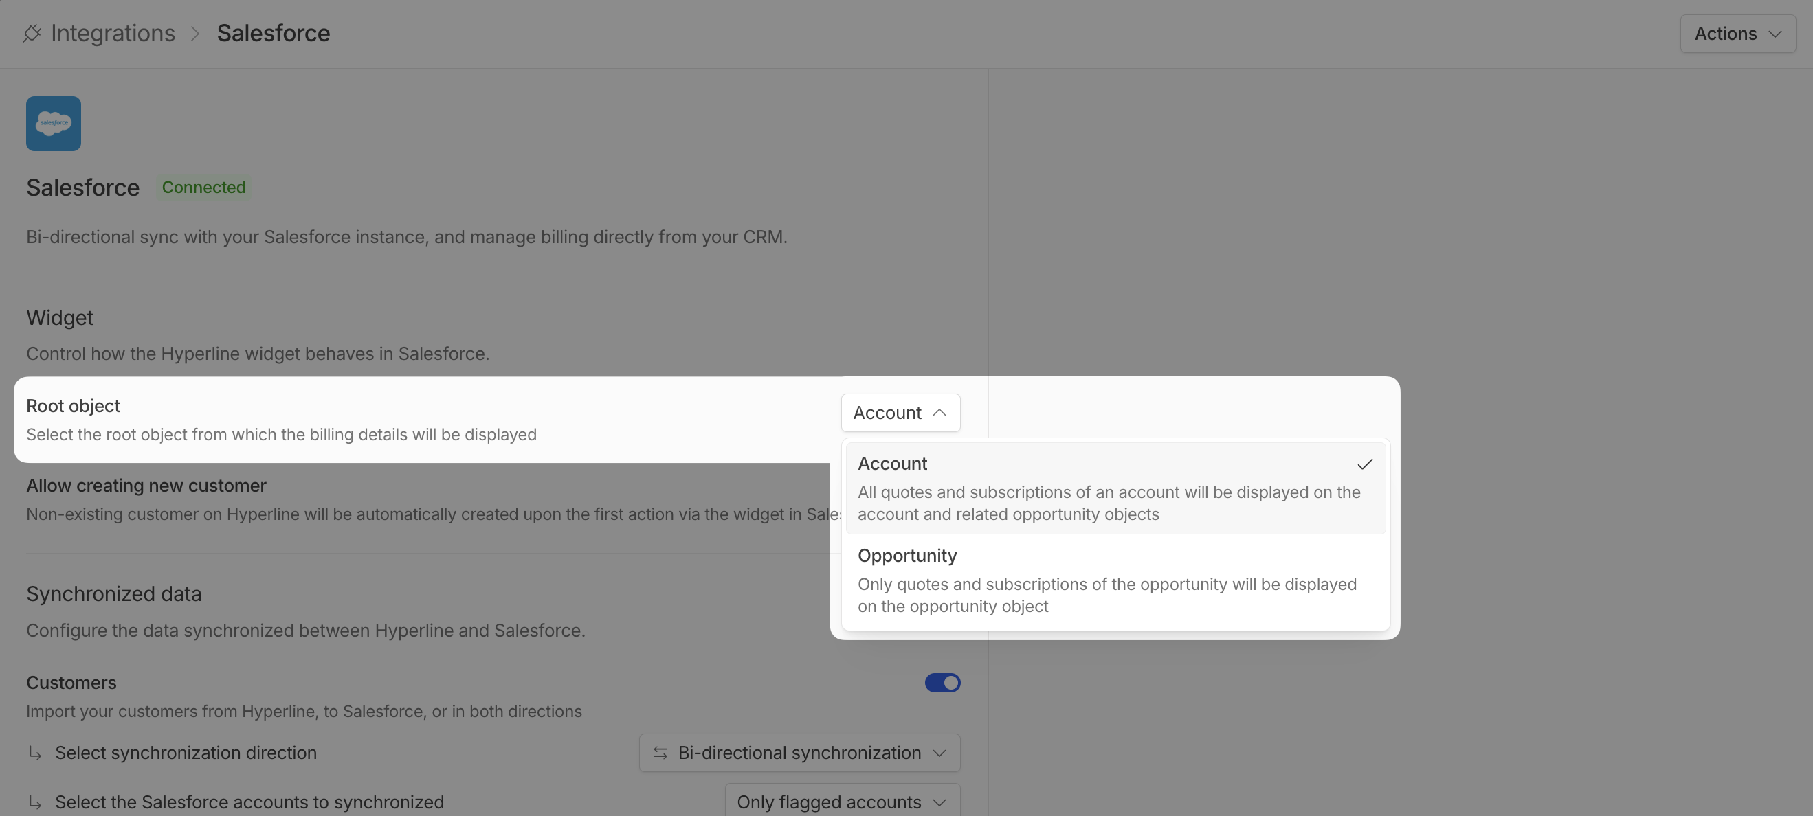Open the Actions dropdown menu
The height and width of the screenshot is (816, 1813).
point(1737,34)
